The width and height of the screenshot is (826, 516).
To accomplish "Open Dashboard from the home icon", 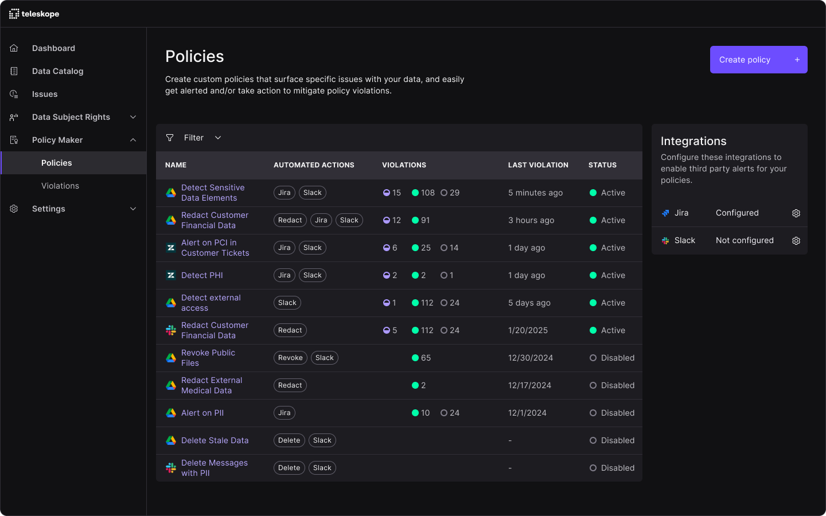I will point(14,48).
